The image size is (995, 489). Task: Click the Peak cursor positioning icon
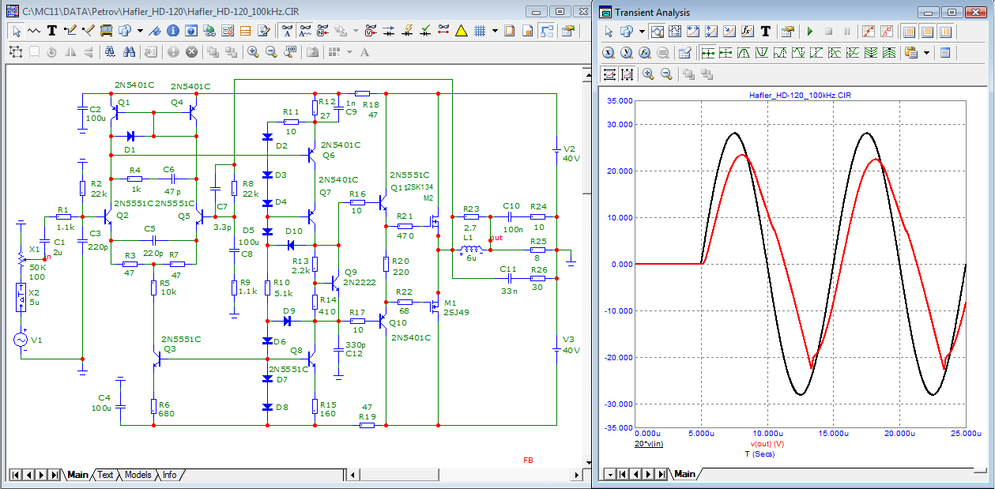744,52
